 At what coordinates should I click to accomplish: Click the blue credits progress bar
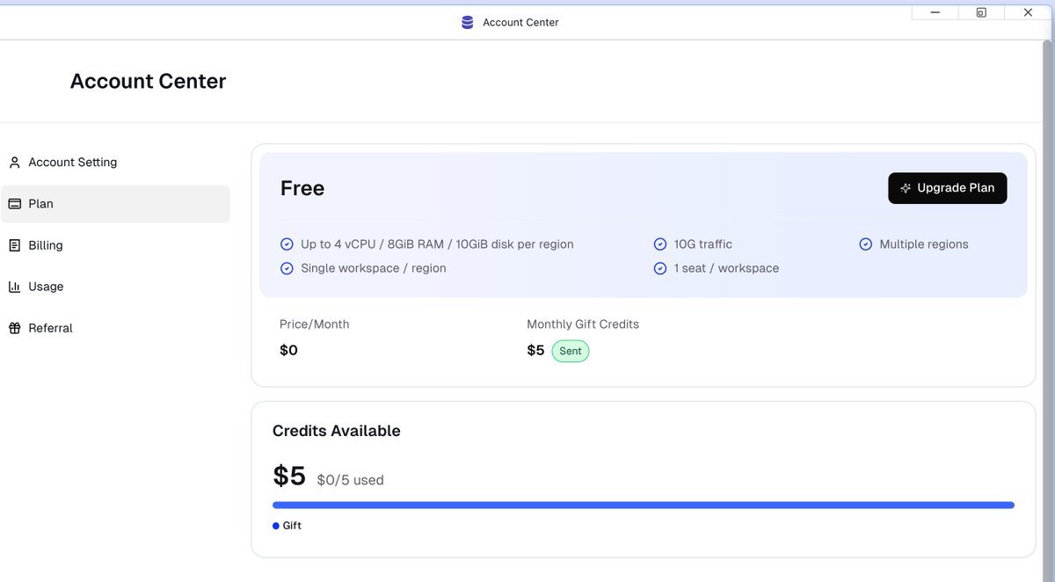[643, 506]
